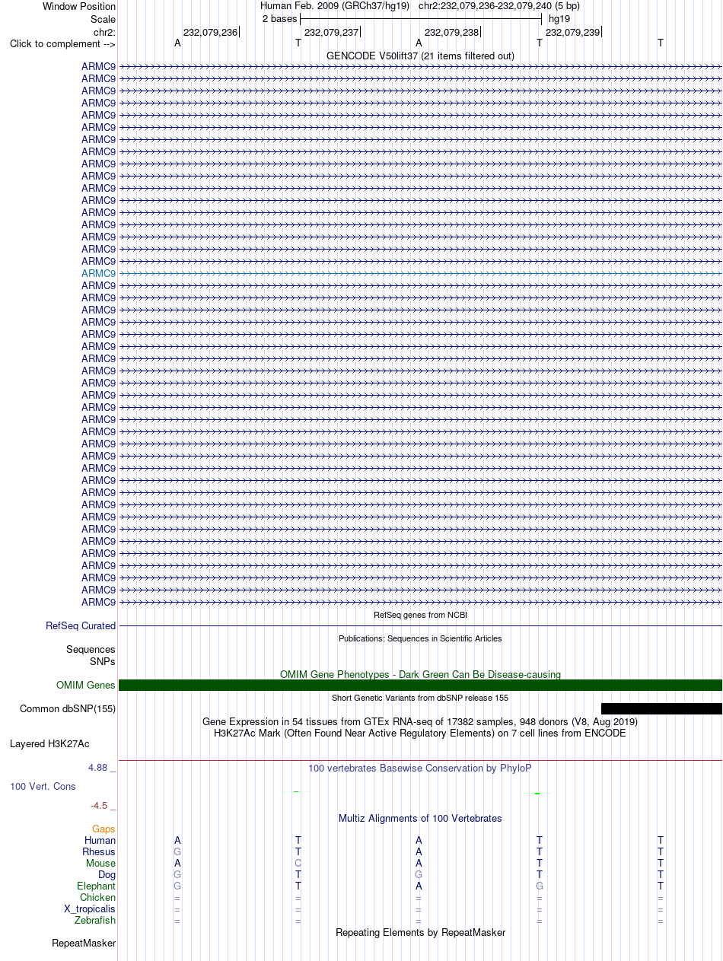Image resolution: width=723 pixels, height=961 pixels.
Task: Click the Elephant species label
Action: click(97, 886)
